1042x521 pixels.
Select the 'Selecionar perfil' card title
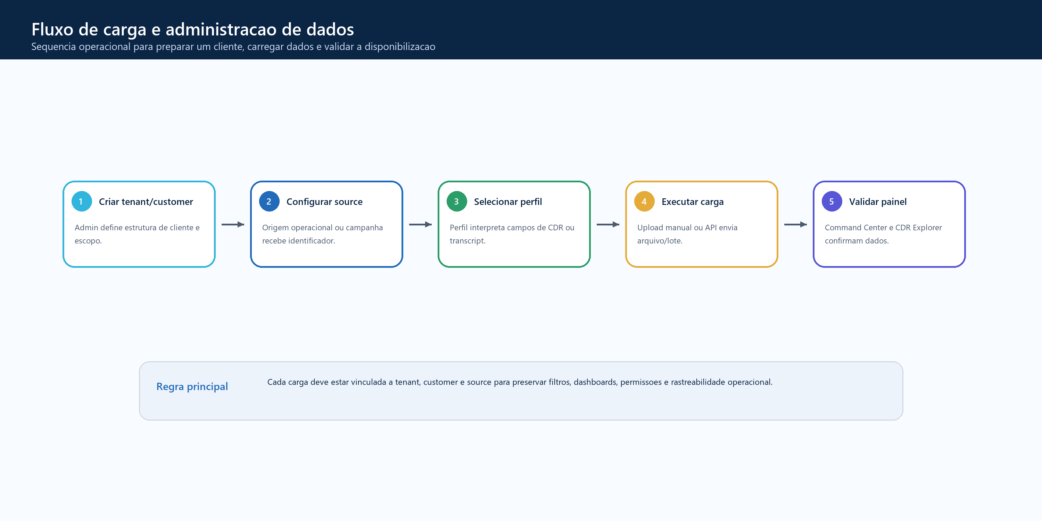click(508, 201)
